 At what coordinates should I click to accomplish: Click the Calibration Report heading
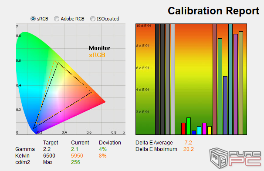213,11
